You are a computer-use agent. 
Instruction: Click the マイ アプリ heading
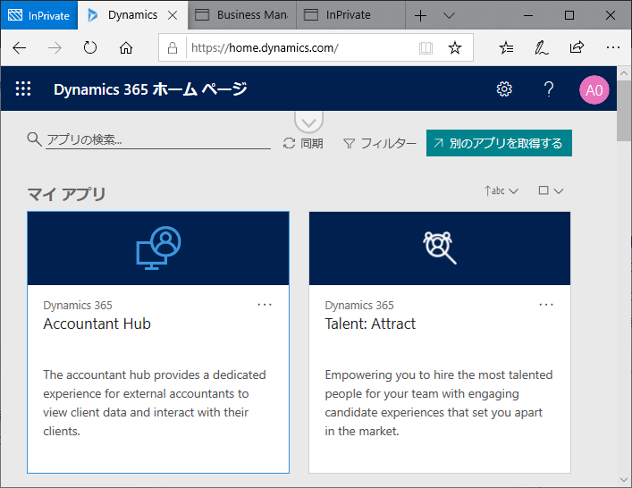[66, 194]
